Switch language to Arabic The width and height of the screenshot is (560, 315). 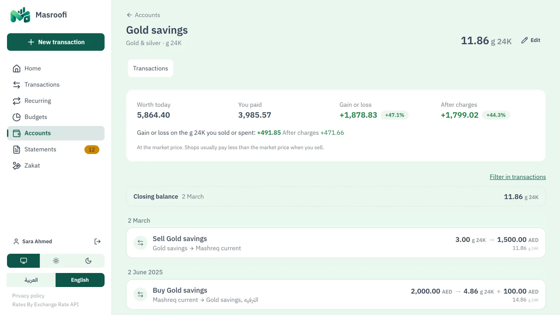tap(31, 280)
